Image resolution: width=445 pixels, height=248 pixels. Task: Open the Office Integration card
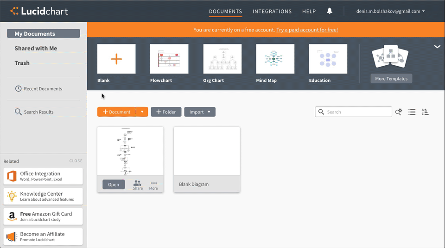click(43, 176)
